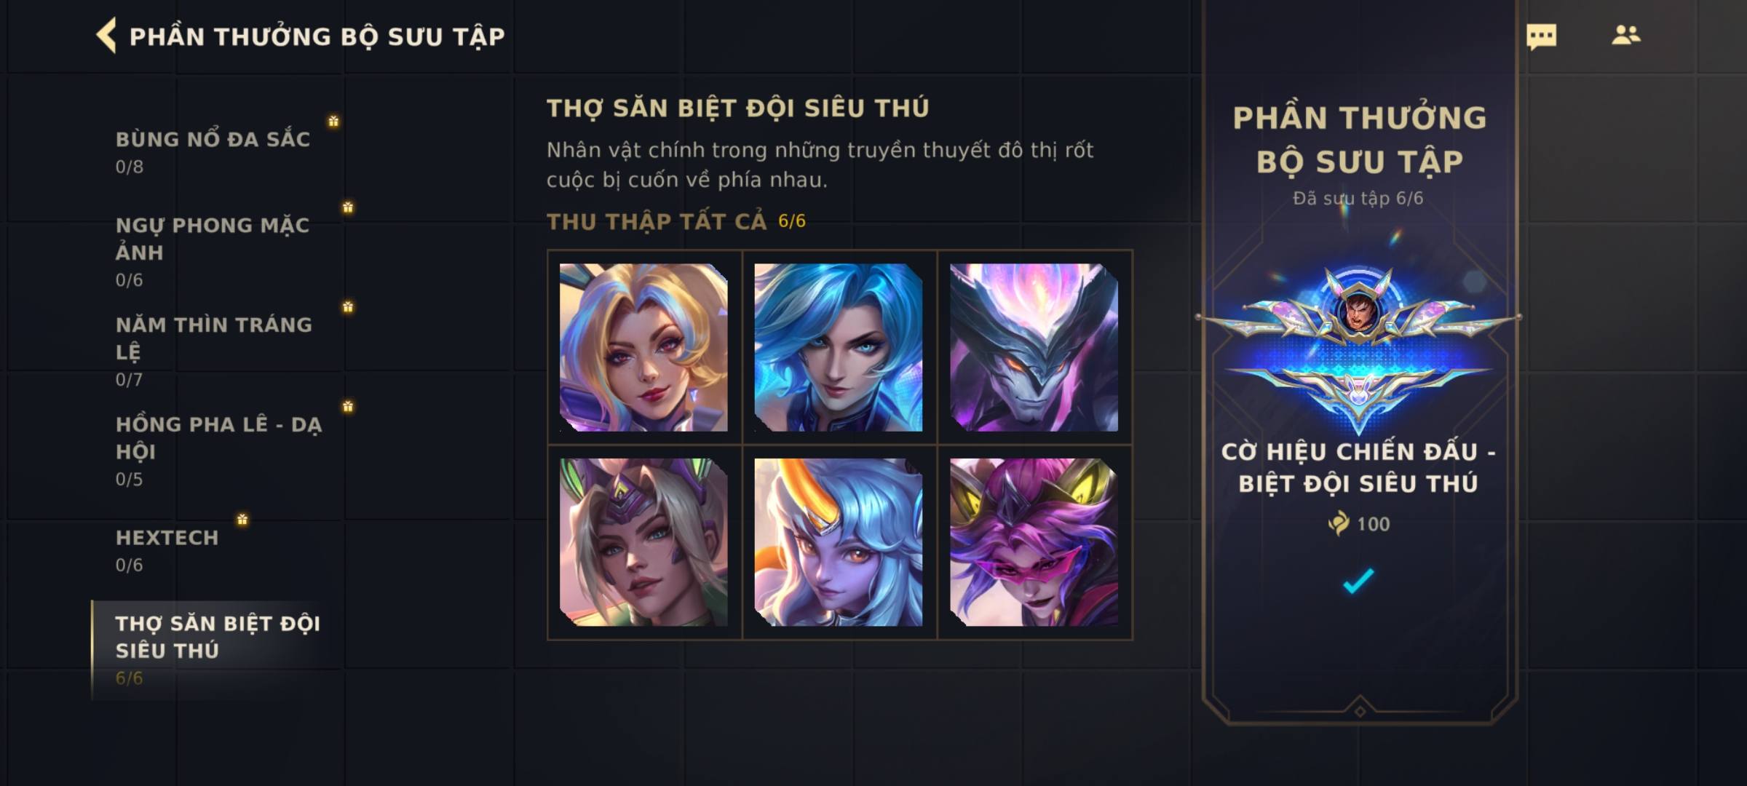View the blue-haired champion skin portrait
Viewport: 1747px width, 786px height.
click(x=839, y=347)
